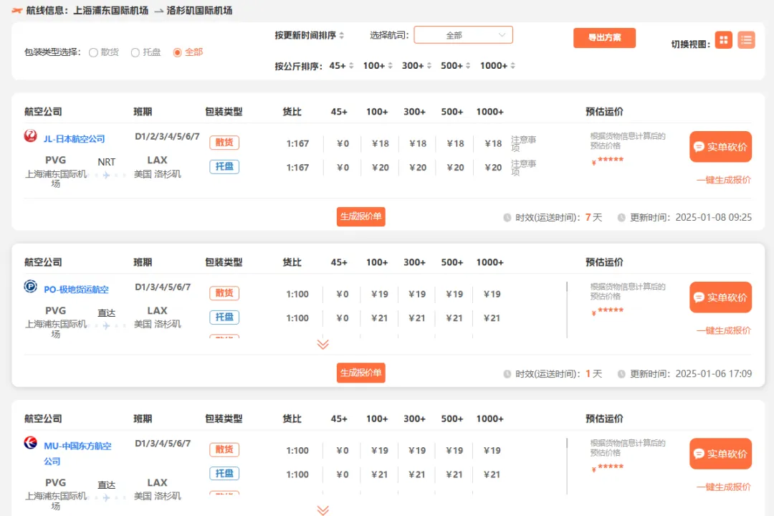
Task: Switch to list view icon
Action: (746, 40)
